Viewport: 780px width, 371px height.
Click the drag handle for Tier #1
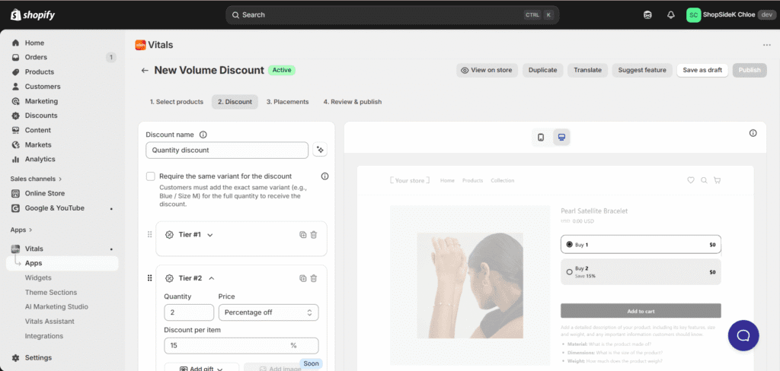150,234
